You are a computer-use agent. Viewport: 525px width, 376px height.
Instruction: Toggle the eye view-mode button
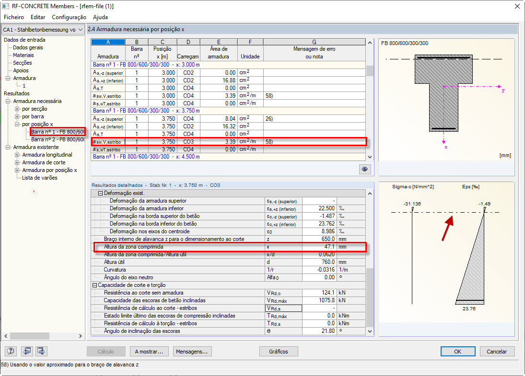point(364,169)
